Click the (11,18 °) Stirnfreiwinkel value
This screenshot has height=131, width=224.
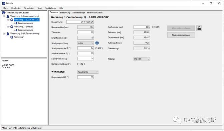(81, 64)
